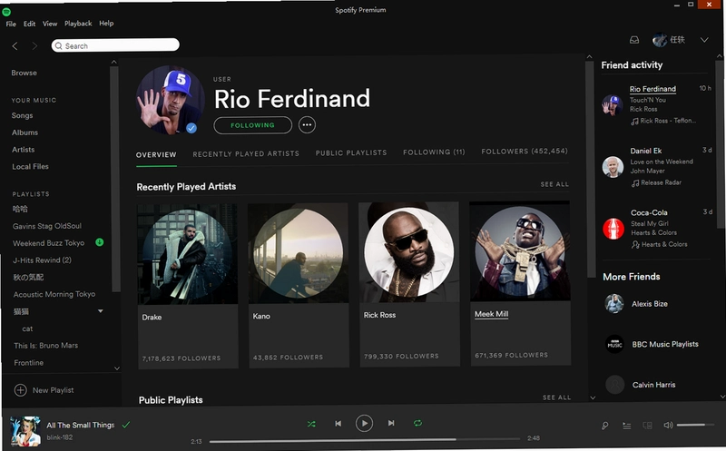Click the music note icon by Release Radar
Image resolution: width=726 pixels, height=451 pixels.
634,183
